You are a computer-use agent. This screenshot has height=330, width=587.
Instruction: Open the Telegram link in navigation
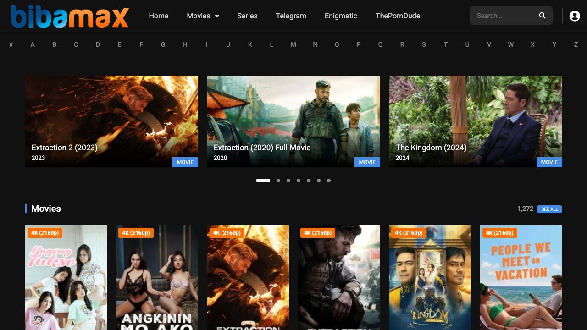(291, 16)
